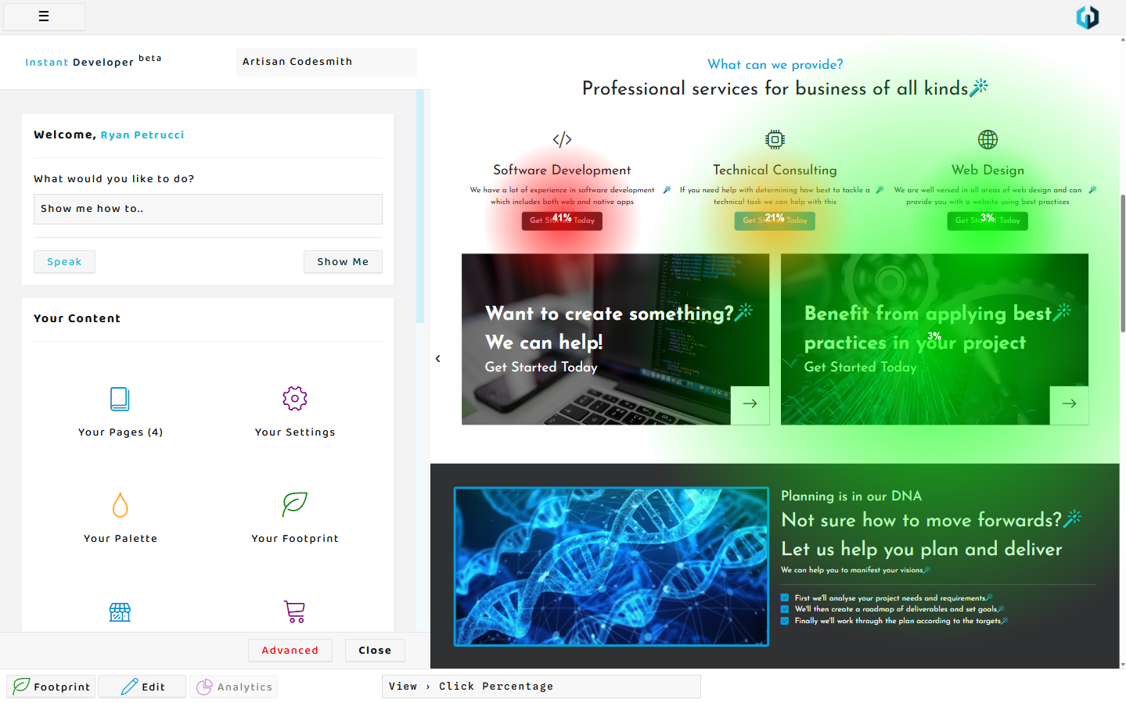The height and width of the screenshot is (703, 1126).
Task: Open Your Settings gear icon
Action: click(295, 399)
